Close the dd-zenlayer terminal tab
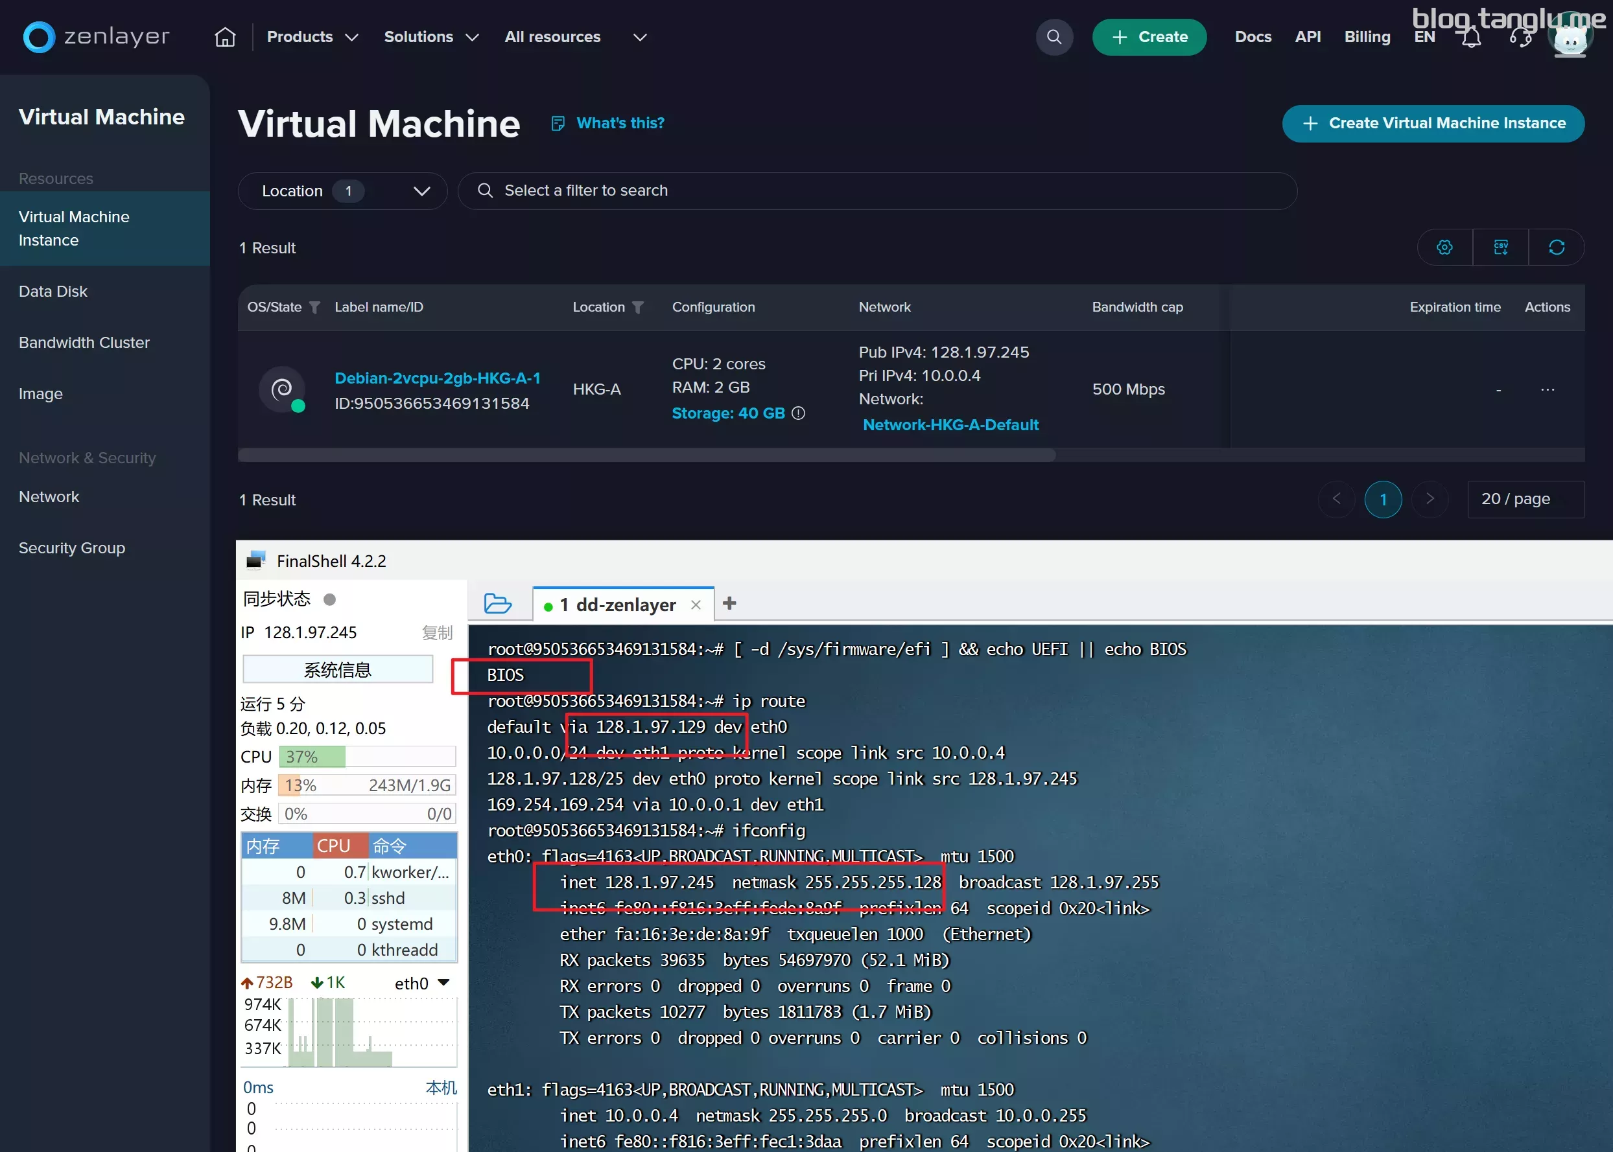Screen dimensions: 1613x1152 696,605
